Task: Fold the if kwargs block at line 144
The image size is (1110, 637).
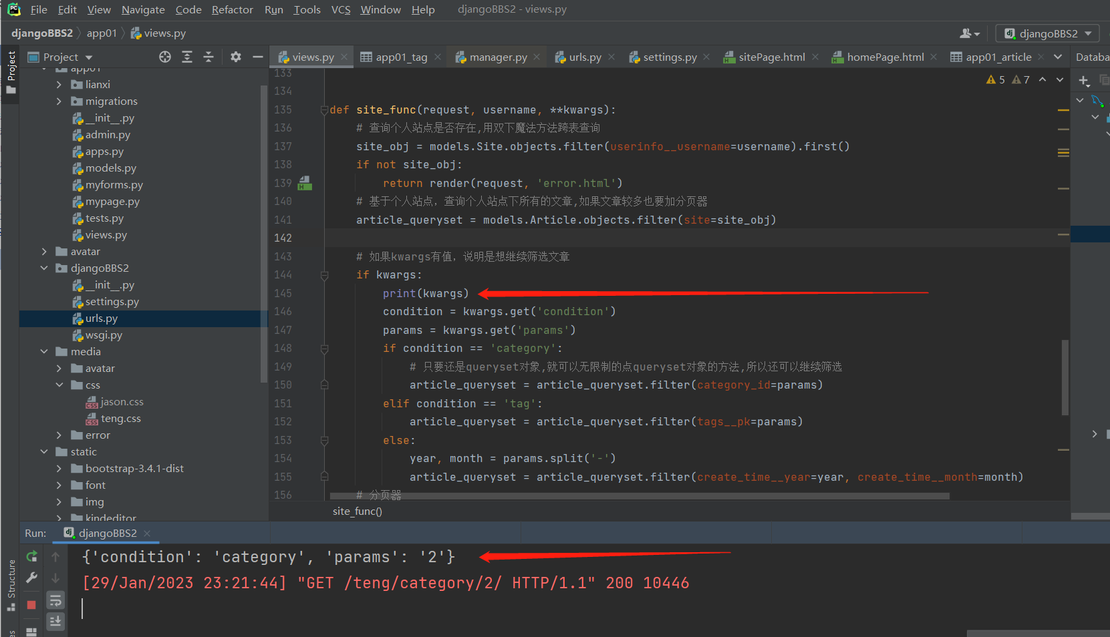Action: [x=324, y=275]
